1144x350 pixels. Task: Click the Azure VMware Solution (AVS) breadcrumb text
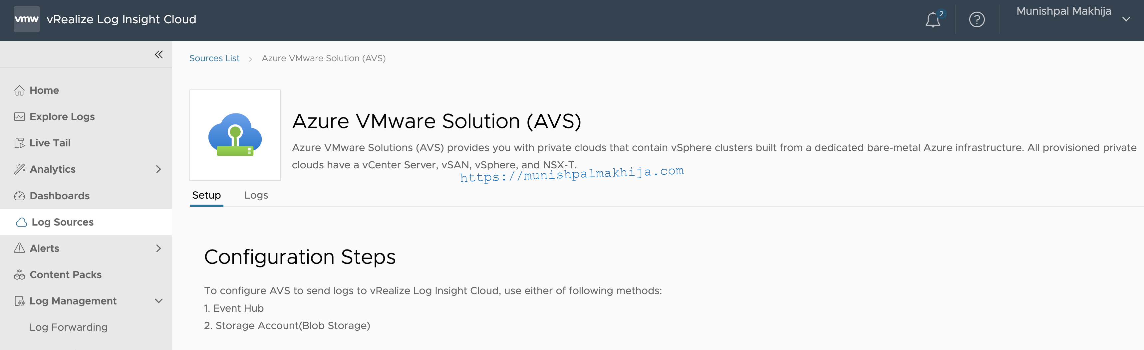click(x=324, y=58)
